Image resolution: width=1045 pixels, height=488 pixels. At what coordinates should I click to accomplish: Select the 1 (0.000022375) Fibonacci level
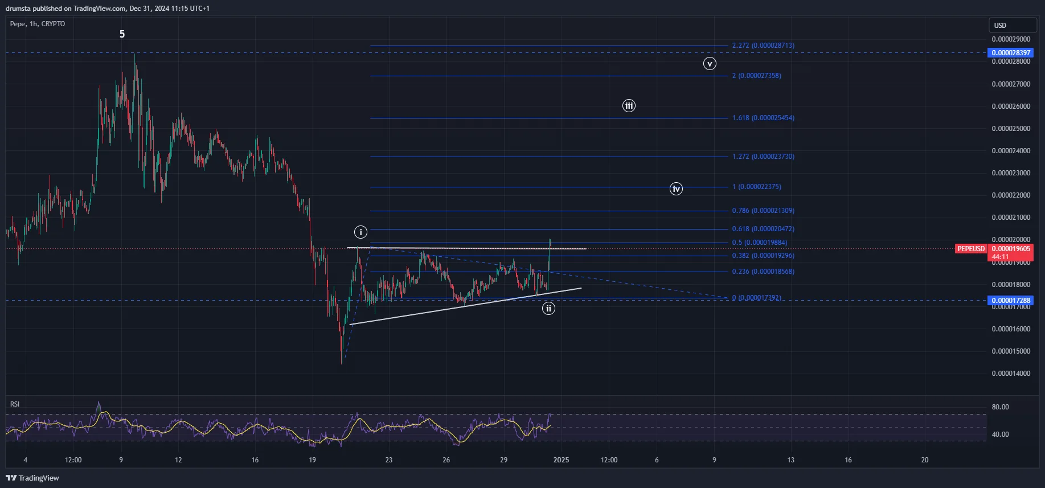[x=756, y=187]
